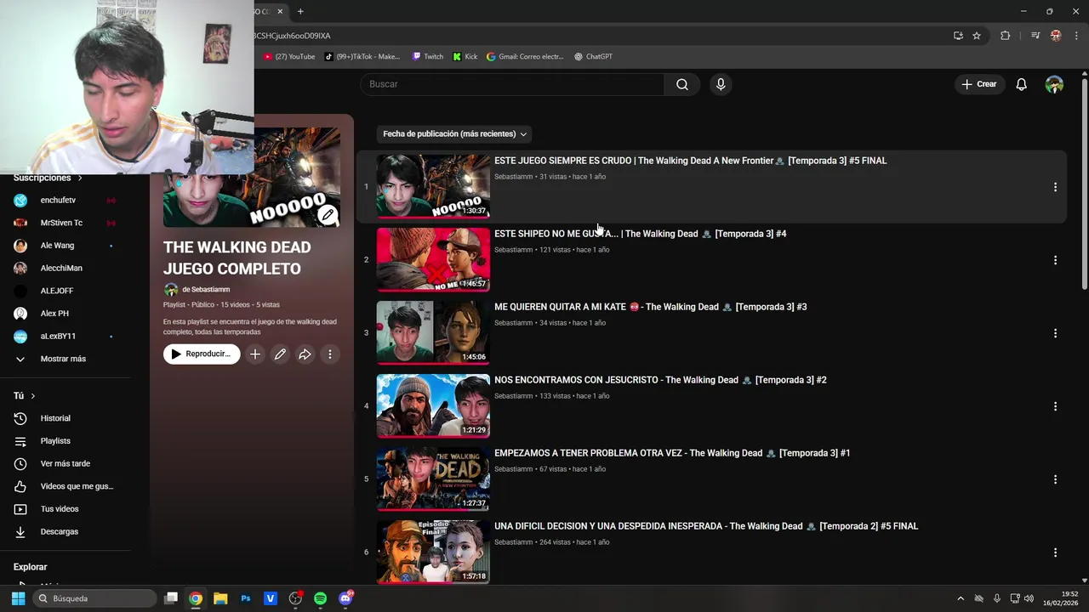Viewport: 1089px width, 612px height.
Task: Open Chrome extensions puzzle icon
Action: pos(1005,36)
